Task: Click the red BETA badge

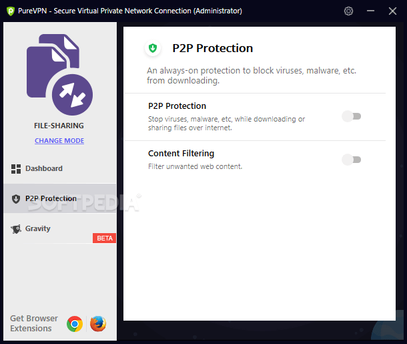Action: point(104,238)
